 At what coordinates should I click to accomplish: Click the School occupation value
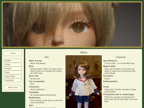pyautogui.click(x=107, y=79)
